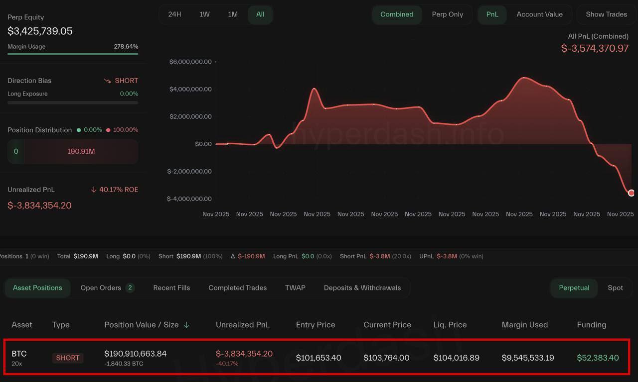Open the Recent Fills tab
This screenshot has height=382, width=638.
[171, 287]
